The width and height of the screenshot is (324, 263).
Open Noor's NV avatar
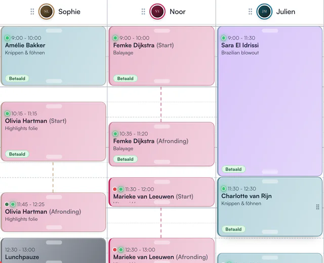coord(157,12)
